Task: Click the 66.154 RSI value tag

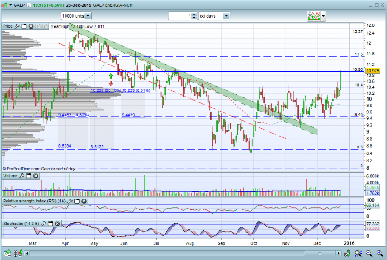Action: click(372, 205)
